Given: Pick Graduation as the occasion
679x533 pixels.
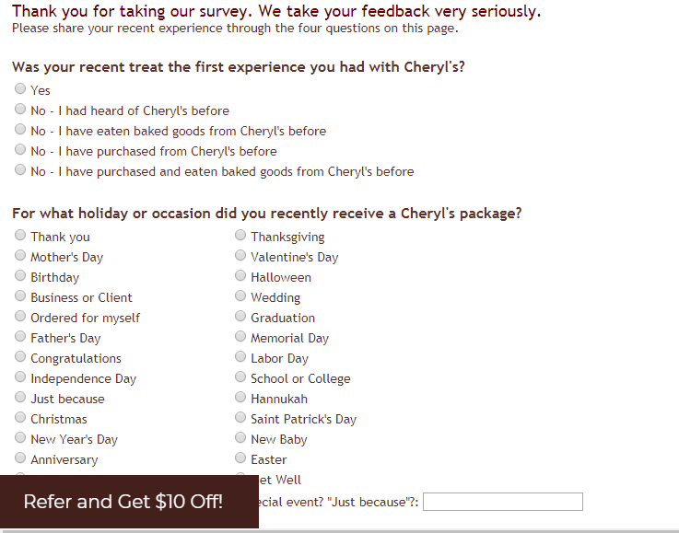Looking at the screenshot, I should 240,317.
